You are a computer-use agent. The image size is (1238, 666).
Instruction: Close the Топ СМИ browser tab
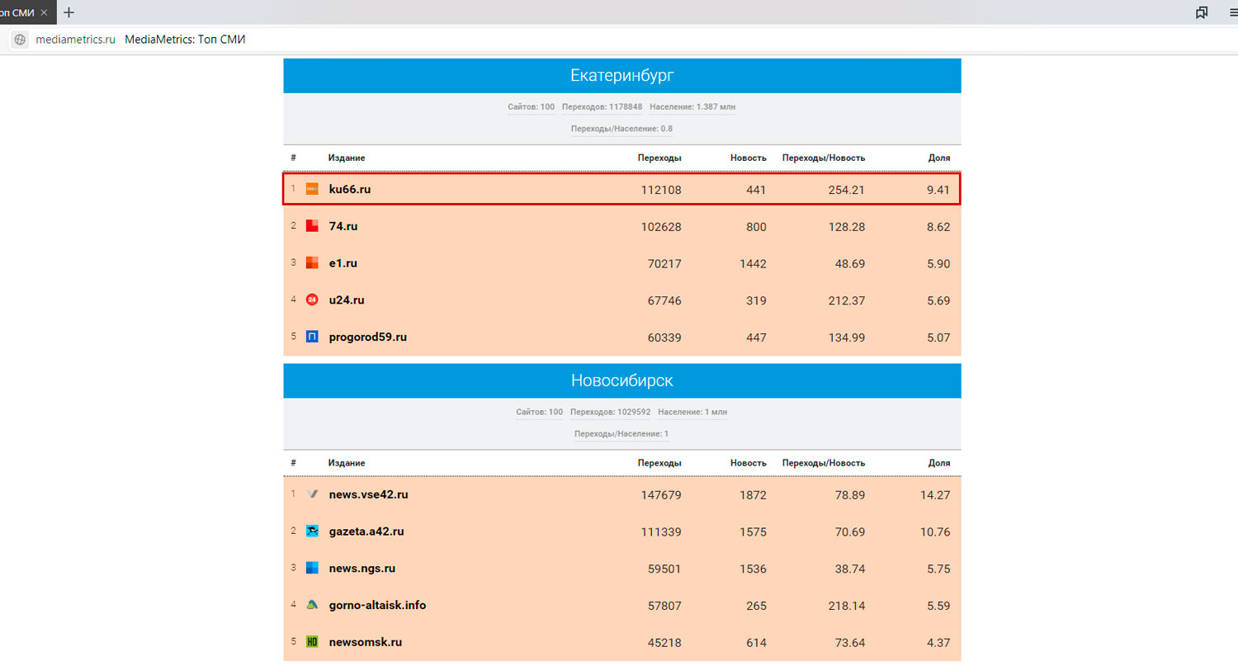45,12
